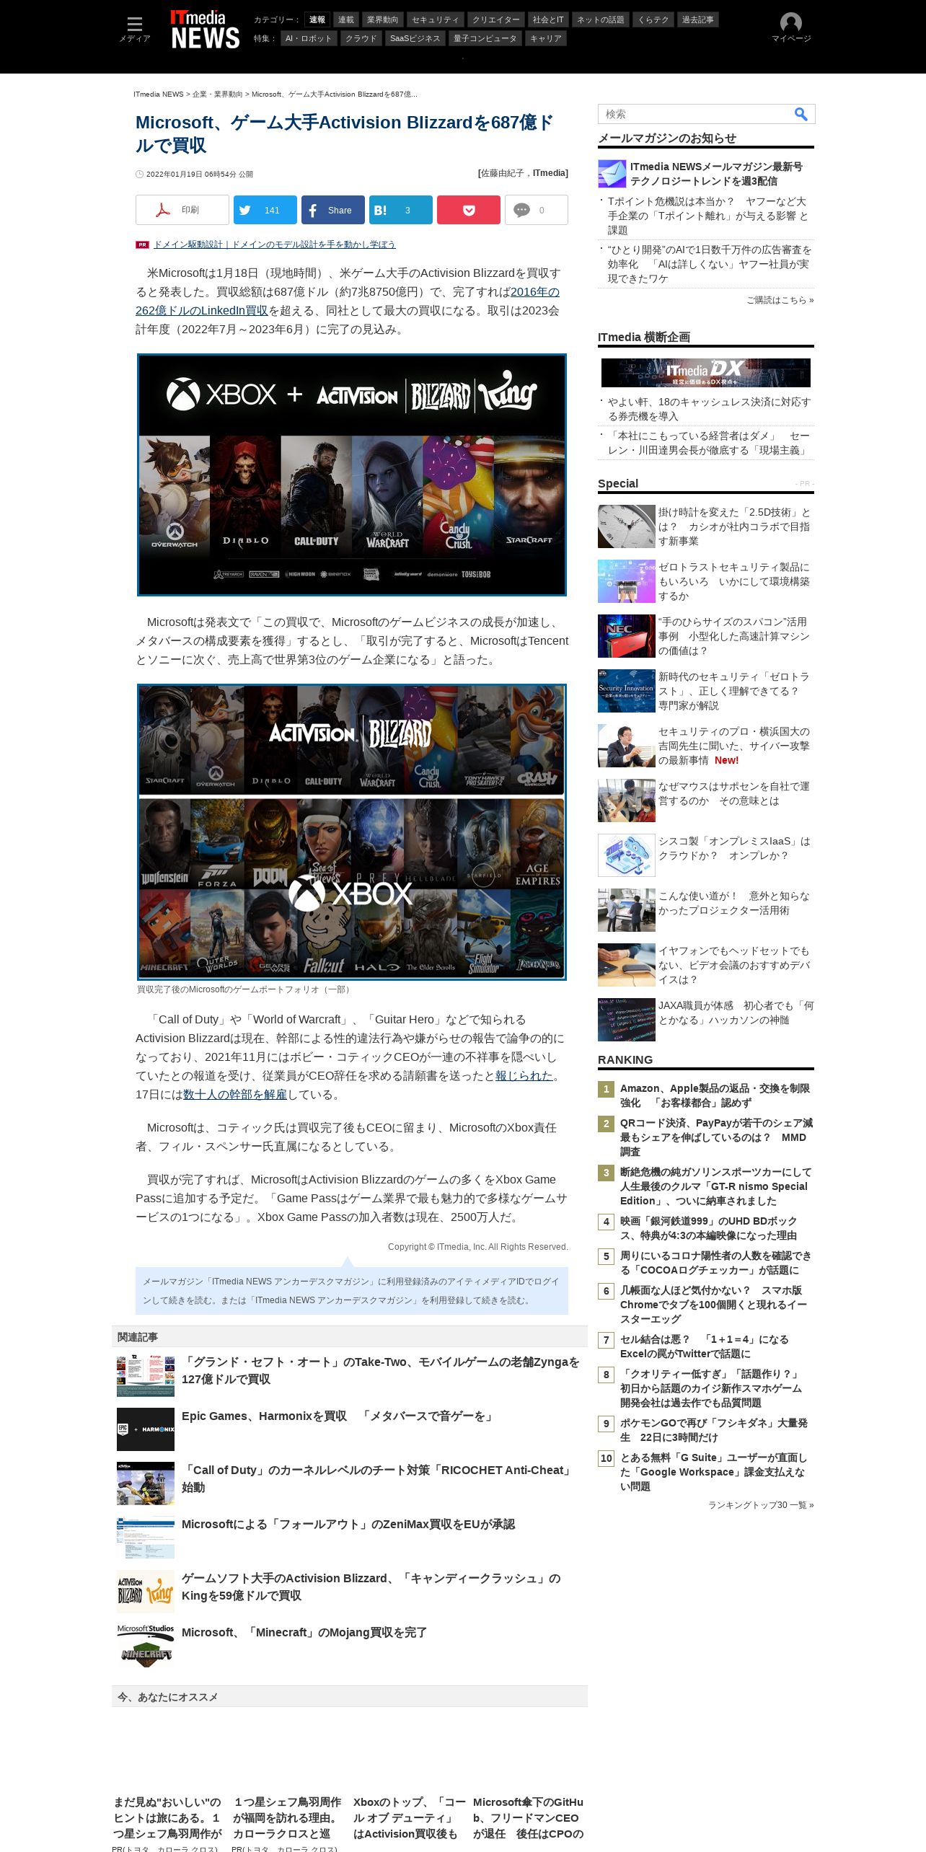Image resolution: width=926 pixels, height=1852 pixels.
Task: Open ZeniMax買収 EU承認 related article
Action: [348, 1525]
